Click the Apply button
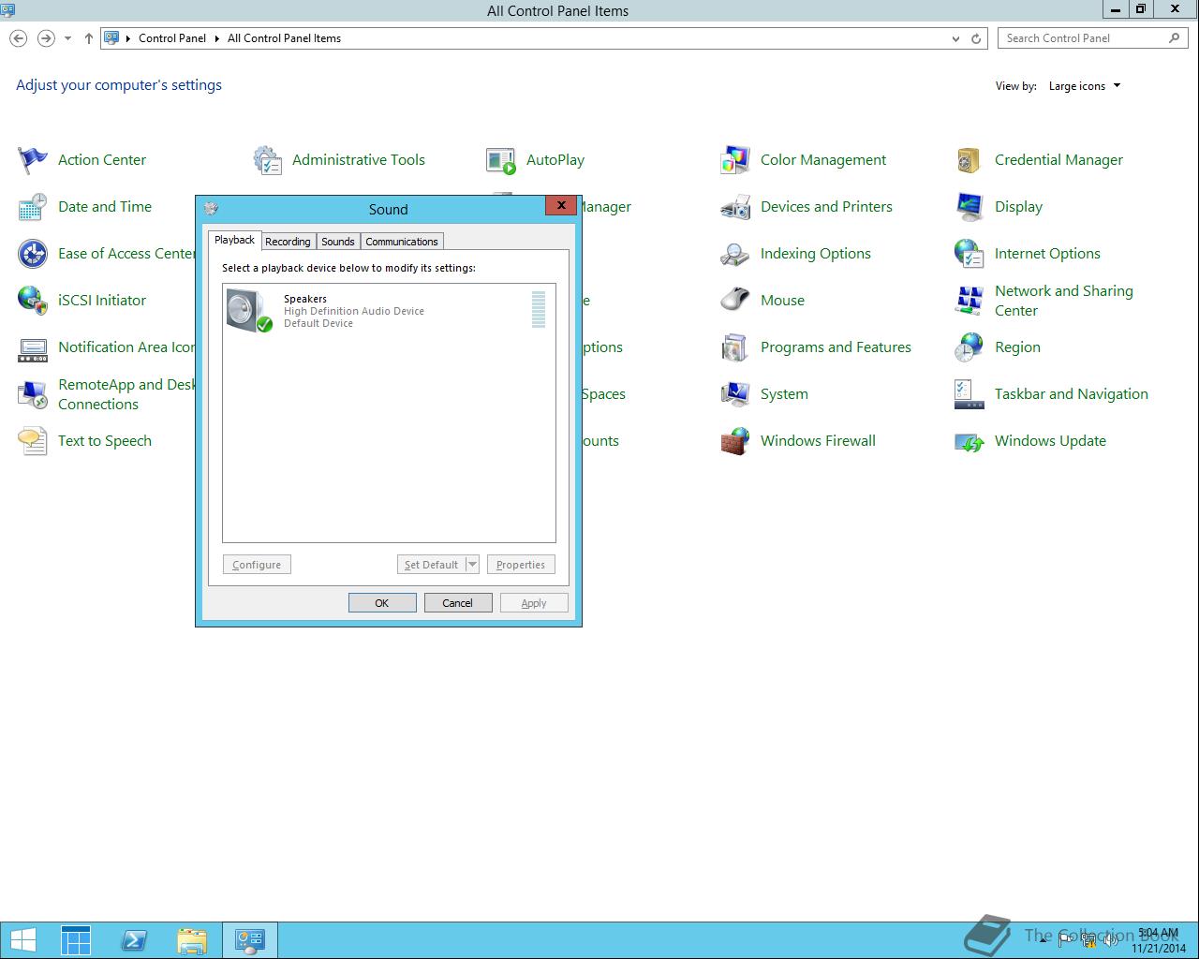Screen dimensions: 1199x959 [534, 603]
